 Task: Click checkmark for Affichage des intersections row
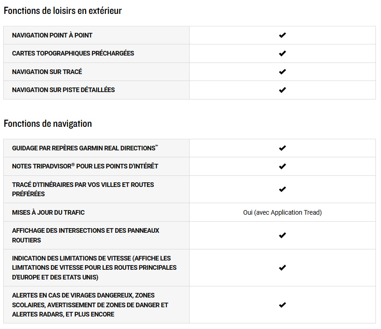click(283, 236)
